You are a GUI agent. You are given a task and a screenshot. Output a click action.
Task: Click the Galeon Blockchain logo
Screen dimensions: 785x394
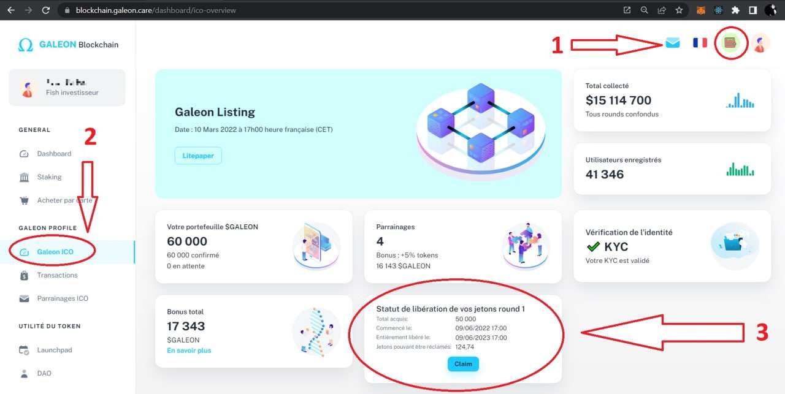68,45
